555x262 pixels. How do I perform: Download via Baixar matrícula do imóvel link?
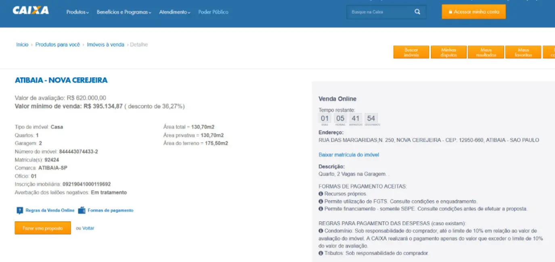[349, 155]
